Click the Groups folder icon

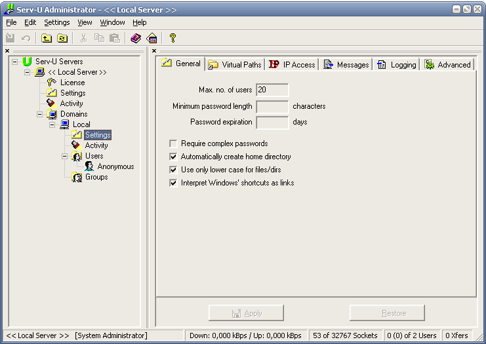pos(77,177)
